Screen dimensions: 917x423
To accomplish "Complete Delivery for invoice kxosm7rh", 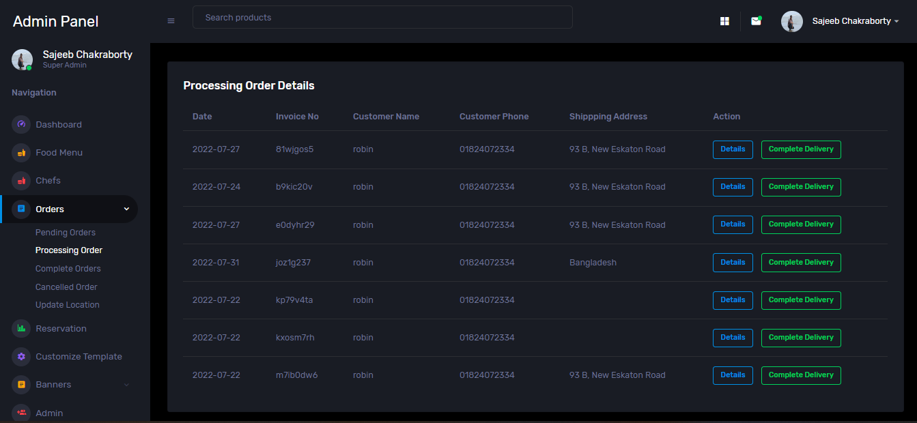I will pyautogui.click(x=801, y=338).
